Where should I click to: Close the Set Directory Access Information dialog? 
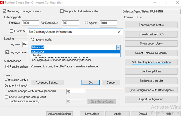coord(119,32)
